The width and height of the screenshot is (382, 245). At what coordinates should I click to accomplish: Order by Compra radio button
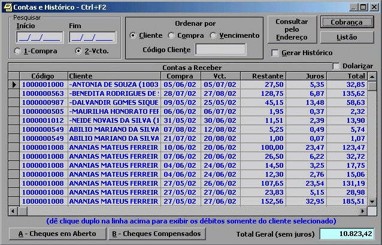[x=171, y=35]
